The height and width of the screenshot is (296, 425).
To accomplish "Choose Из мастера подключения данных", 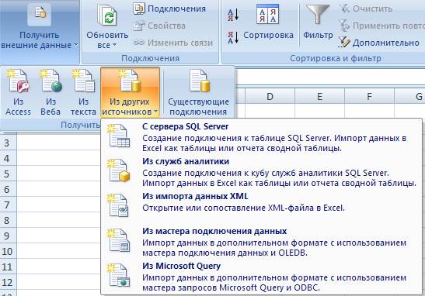I will point(262,242).
